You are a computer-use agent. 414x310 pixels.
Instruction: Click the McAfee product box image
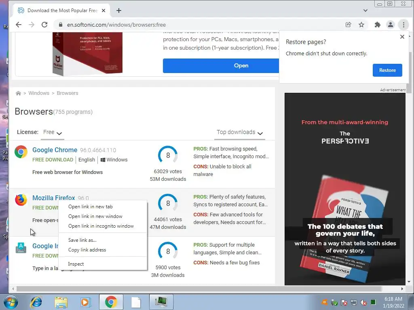[87, 54]
